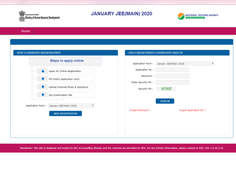Viewport: 236px width, 176px height.
Task: Click the National Testing Agency logo
Action: [x=198, y=16]
